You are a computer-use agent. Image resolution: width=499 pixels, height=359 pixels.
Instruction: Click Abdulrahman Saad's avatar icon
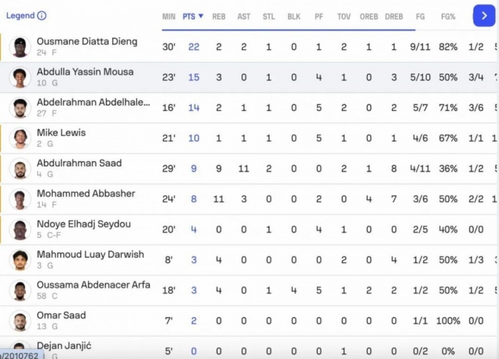click(20, 169)
